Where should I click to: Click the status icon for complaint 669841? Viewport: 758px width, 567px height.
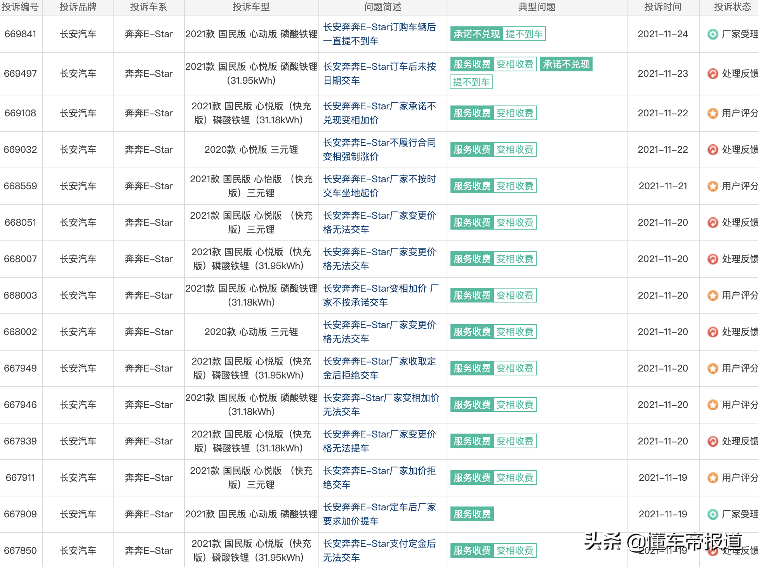[713, 34]
